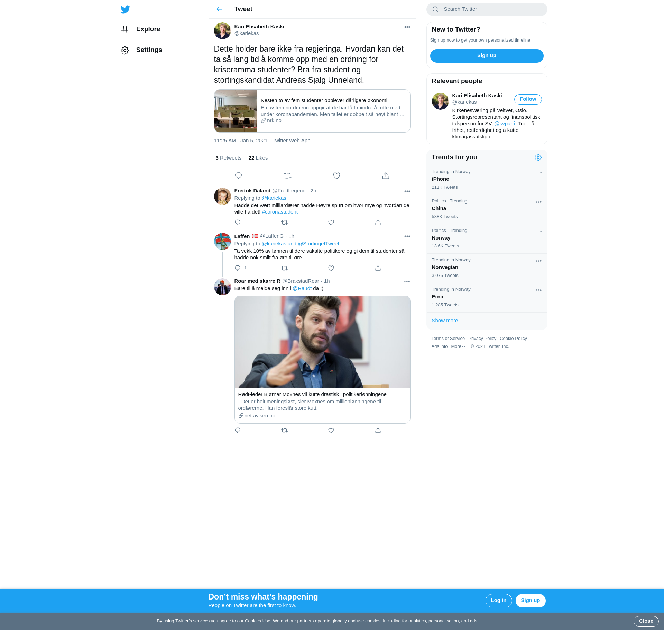Click Show more under trends
The image size is (664, 630).
445,321
